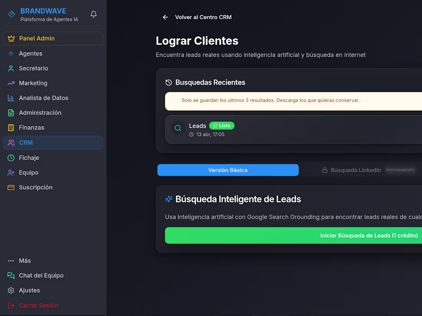Click the sparkle icon beside Búsqueda Inteligente
This screenshot has height=316, width=422.
click(169, 199)
